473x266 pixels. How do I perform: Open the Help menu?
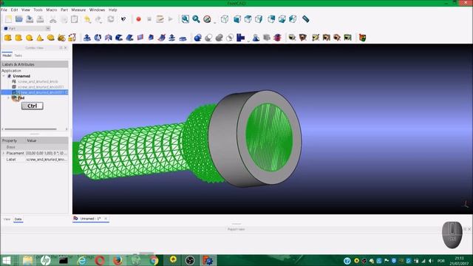113,10
